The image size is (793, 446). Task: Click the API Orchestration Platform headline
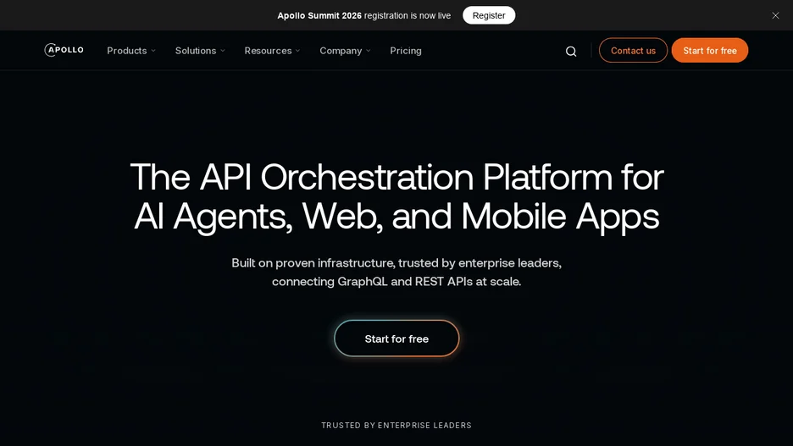pos(396,196)
